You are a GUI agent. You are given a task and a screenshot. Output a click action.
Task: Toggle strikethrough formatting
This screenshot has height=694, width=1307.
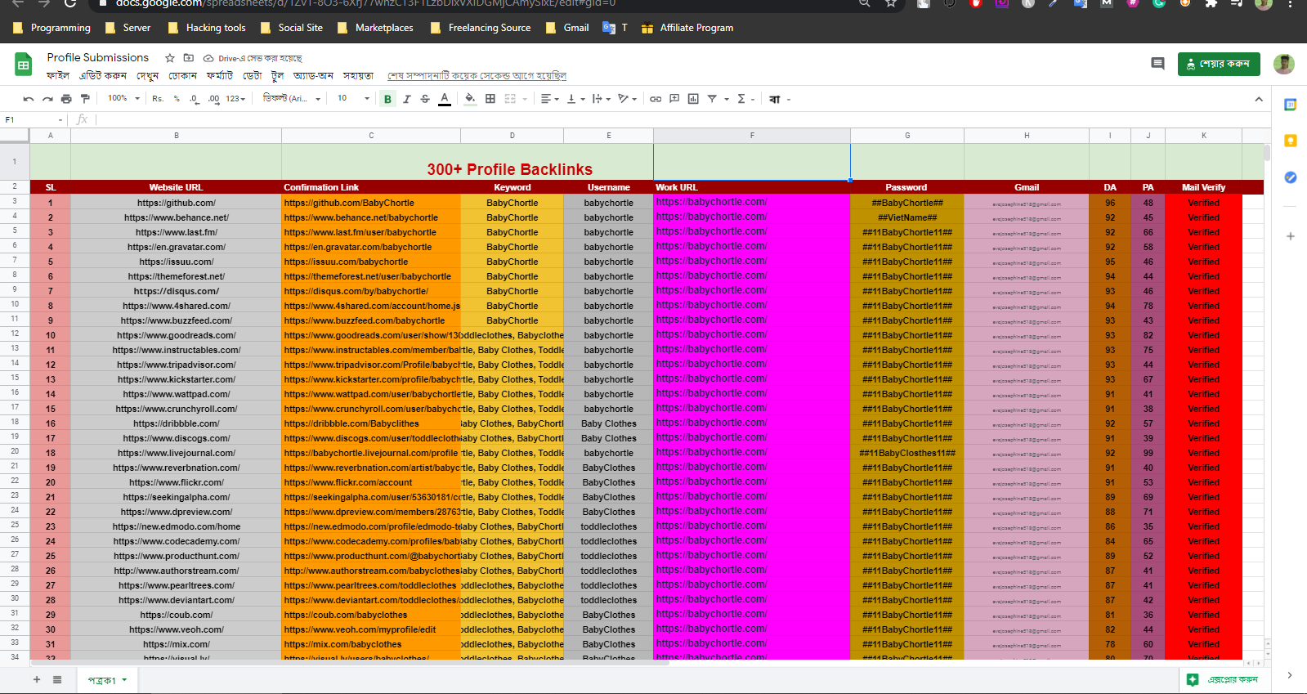tap(425, 99)
